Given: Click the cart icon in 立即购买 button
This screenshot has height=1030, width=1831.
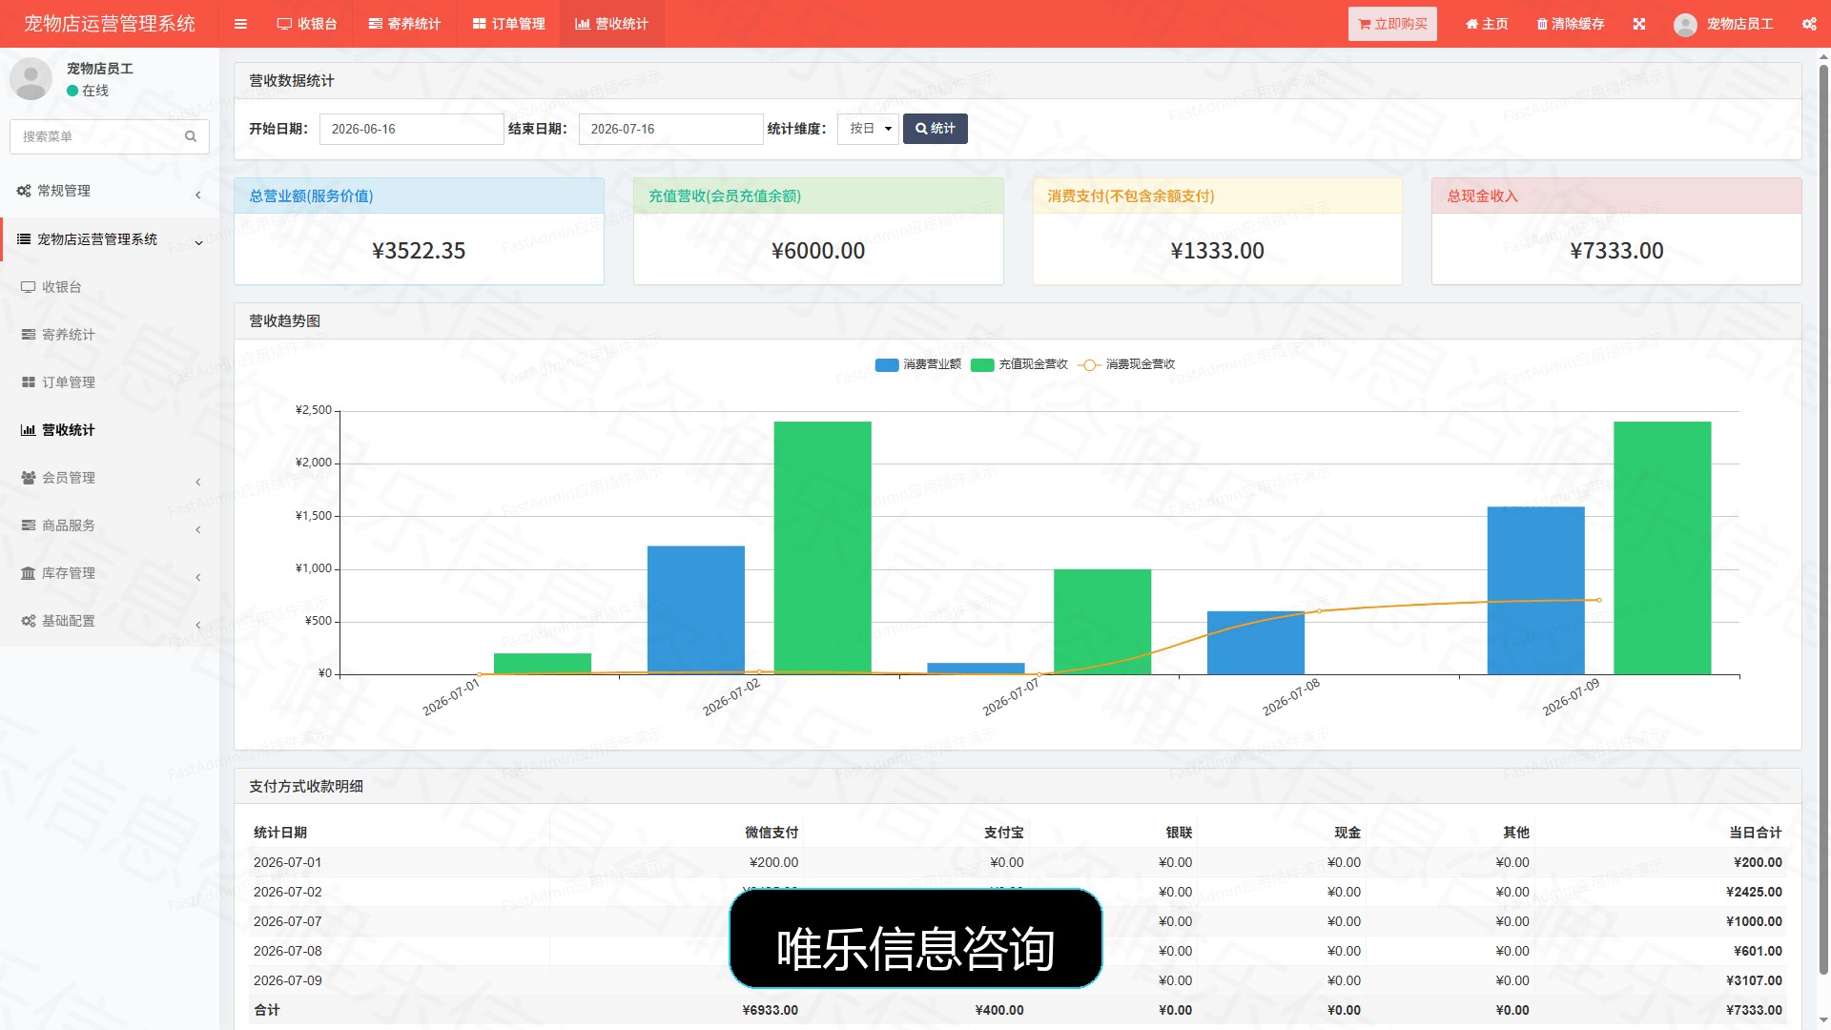Looking at the screenshot, I should [x=1365, y=24].
